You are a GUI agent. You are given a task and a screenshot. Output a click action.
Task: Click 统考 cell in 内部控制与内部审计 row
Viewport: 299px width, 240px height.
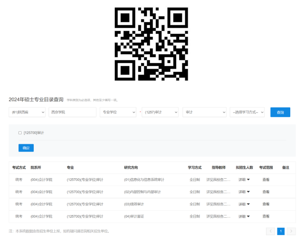pos(19,192)
